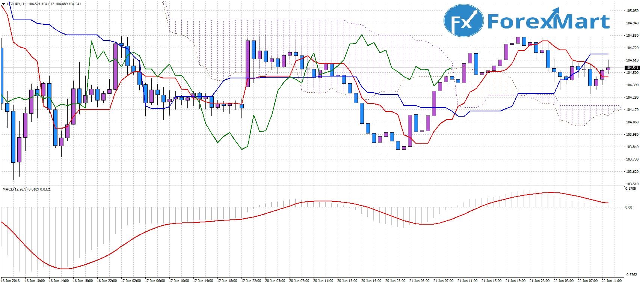The width and height of the screenshot is (640, 285).
Task: Click the 17 Jun 22:00 time label
Action: point(251,280)
